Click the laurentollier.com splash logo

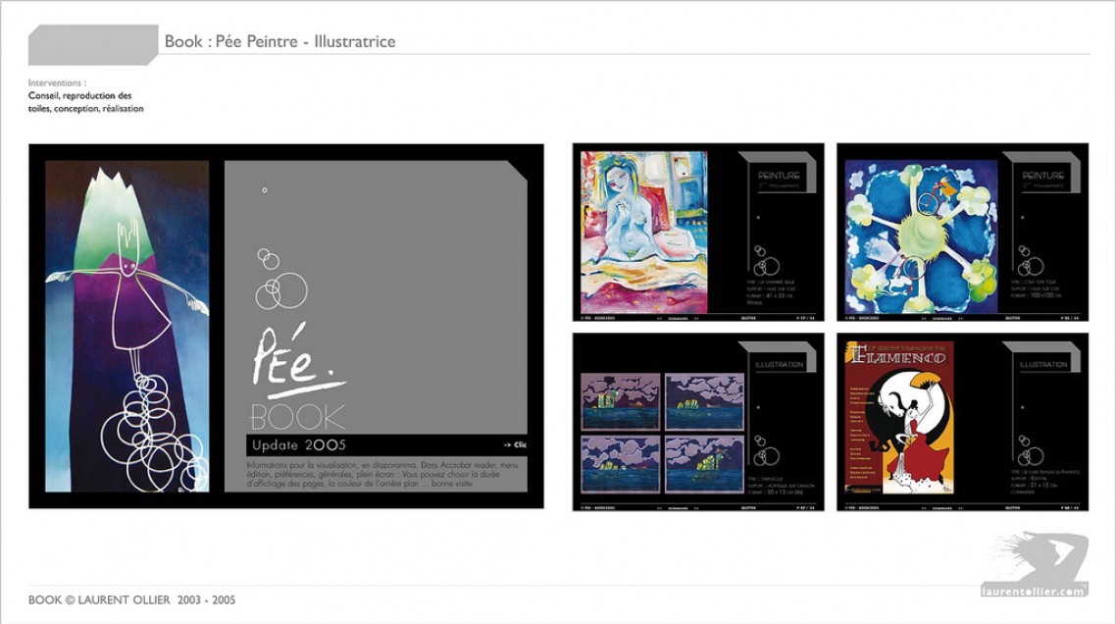click(1035, 565)
